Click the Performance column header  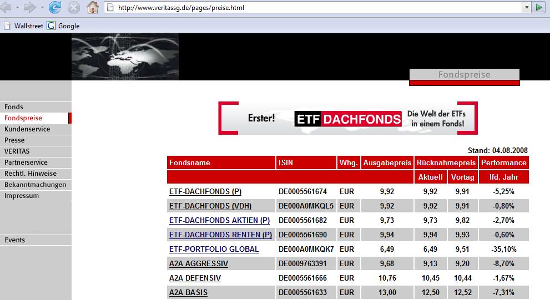tap(504, 162)
